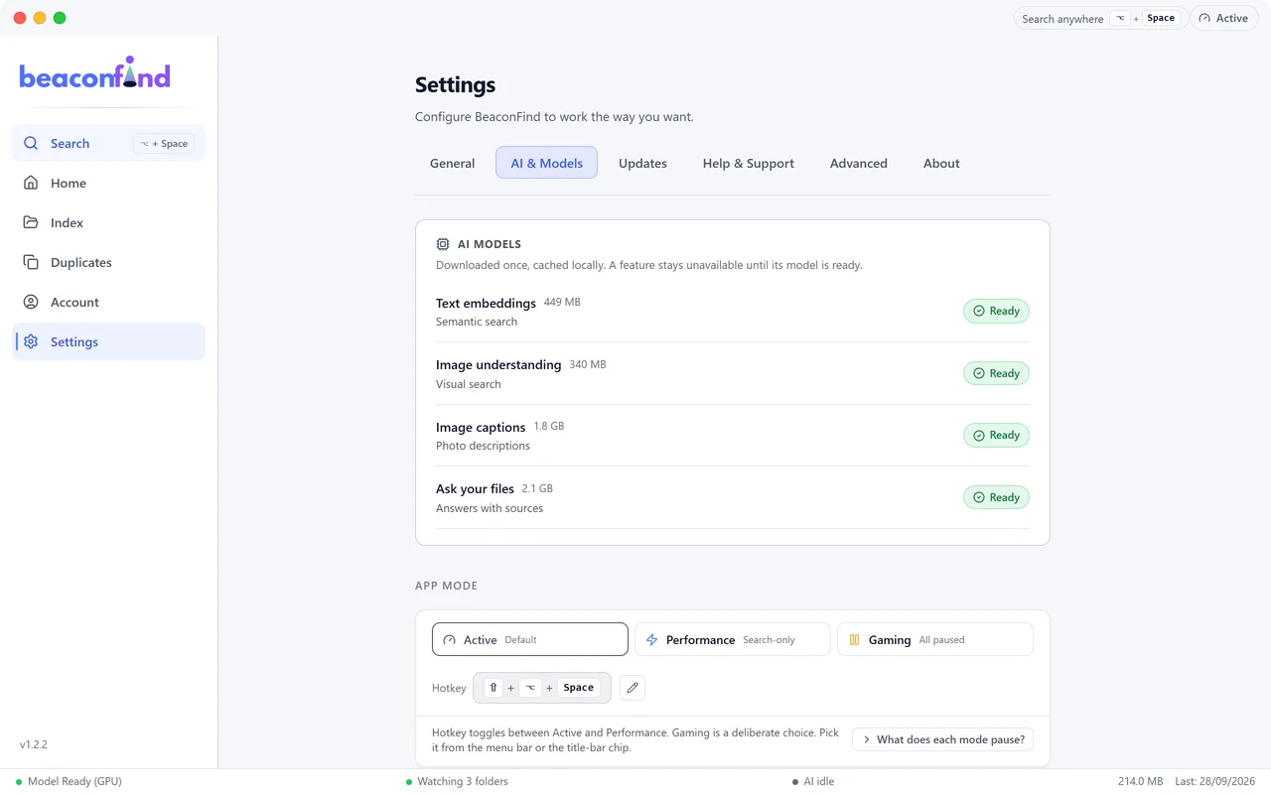Viewport: 1271px width, 794px height.
Task: Click the Ready badge for Image understanding
Action: point(996,373)
